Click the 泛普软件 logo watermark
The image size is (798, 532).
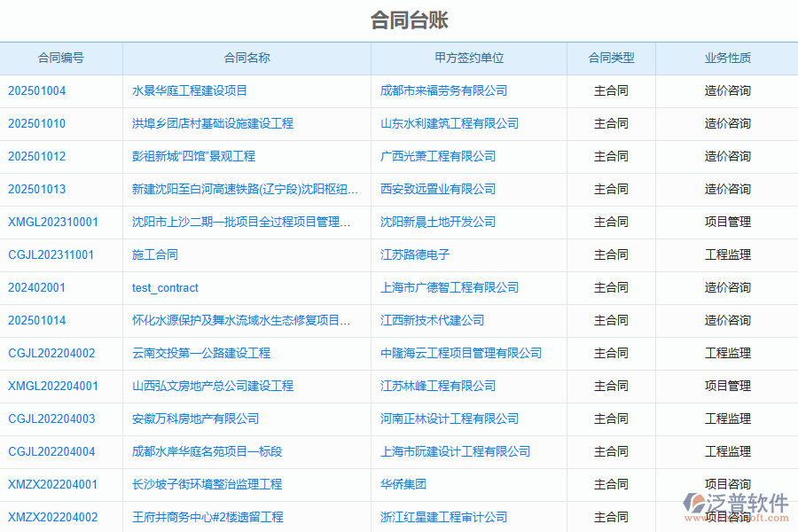pyautogui.click(x=736, y=505)
